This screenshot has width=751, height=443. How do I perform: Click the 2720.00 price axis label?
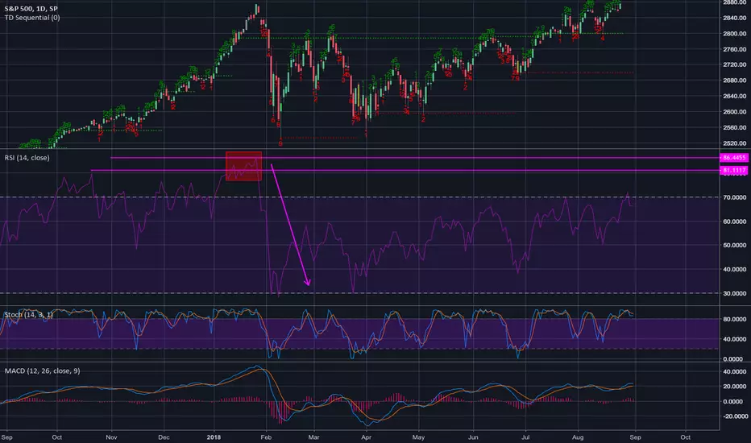[x=735, y=64]
